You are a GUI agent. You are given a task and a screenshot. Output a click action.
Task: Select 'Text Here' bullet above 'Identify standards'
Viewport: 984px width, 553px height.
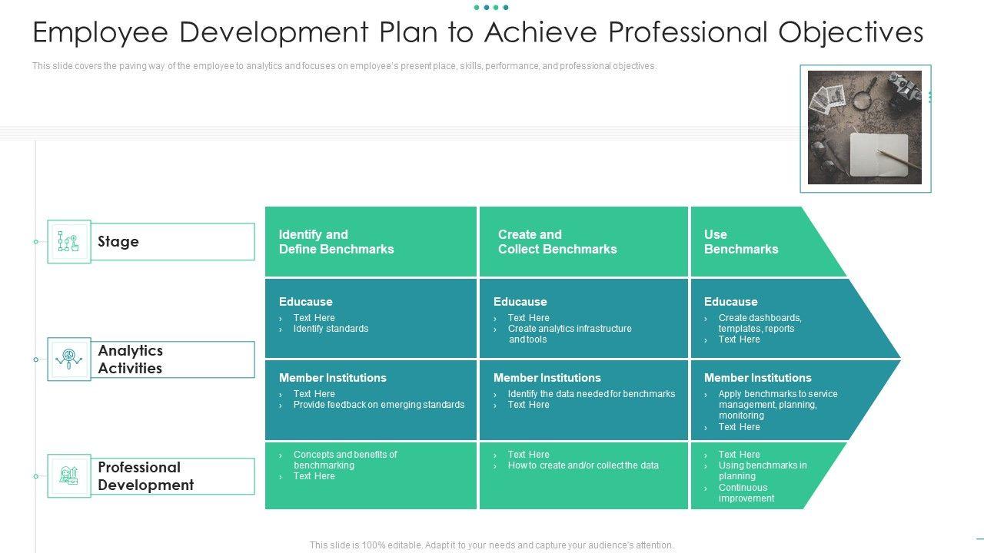click(314, 318)
